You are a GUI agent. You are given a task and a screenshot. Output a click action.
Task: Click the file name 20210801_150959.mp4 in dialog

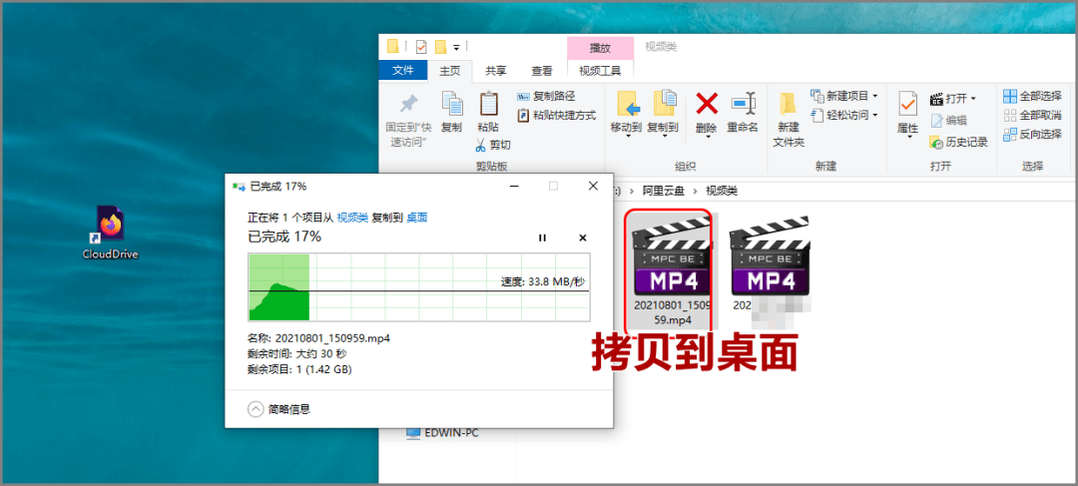(x=332, y=338)
